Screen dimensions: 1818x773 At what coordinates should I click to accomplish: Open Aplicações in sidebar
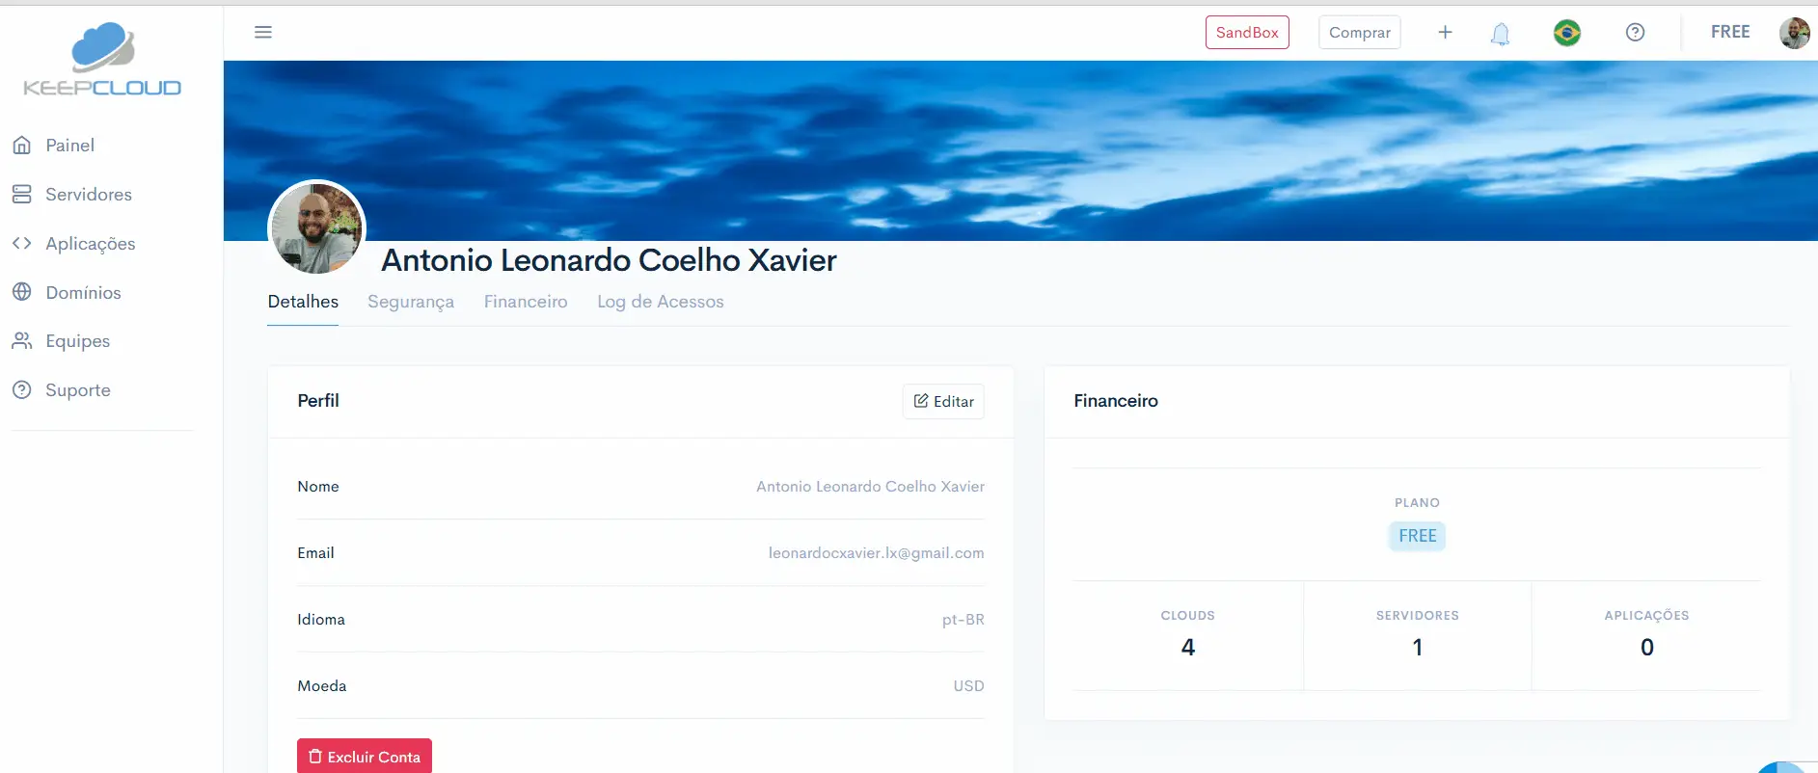[91, 244]
